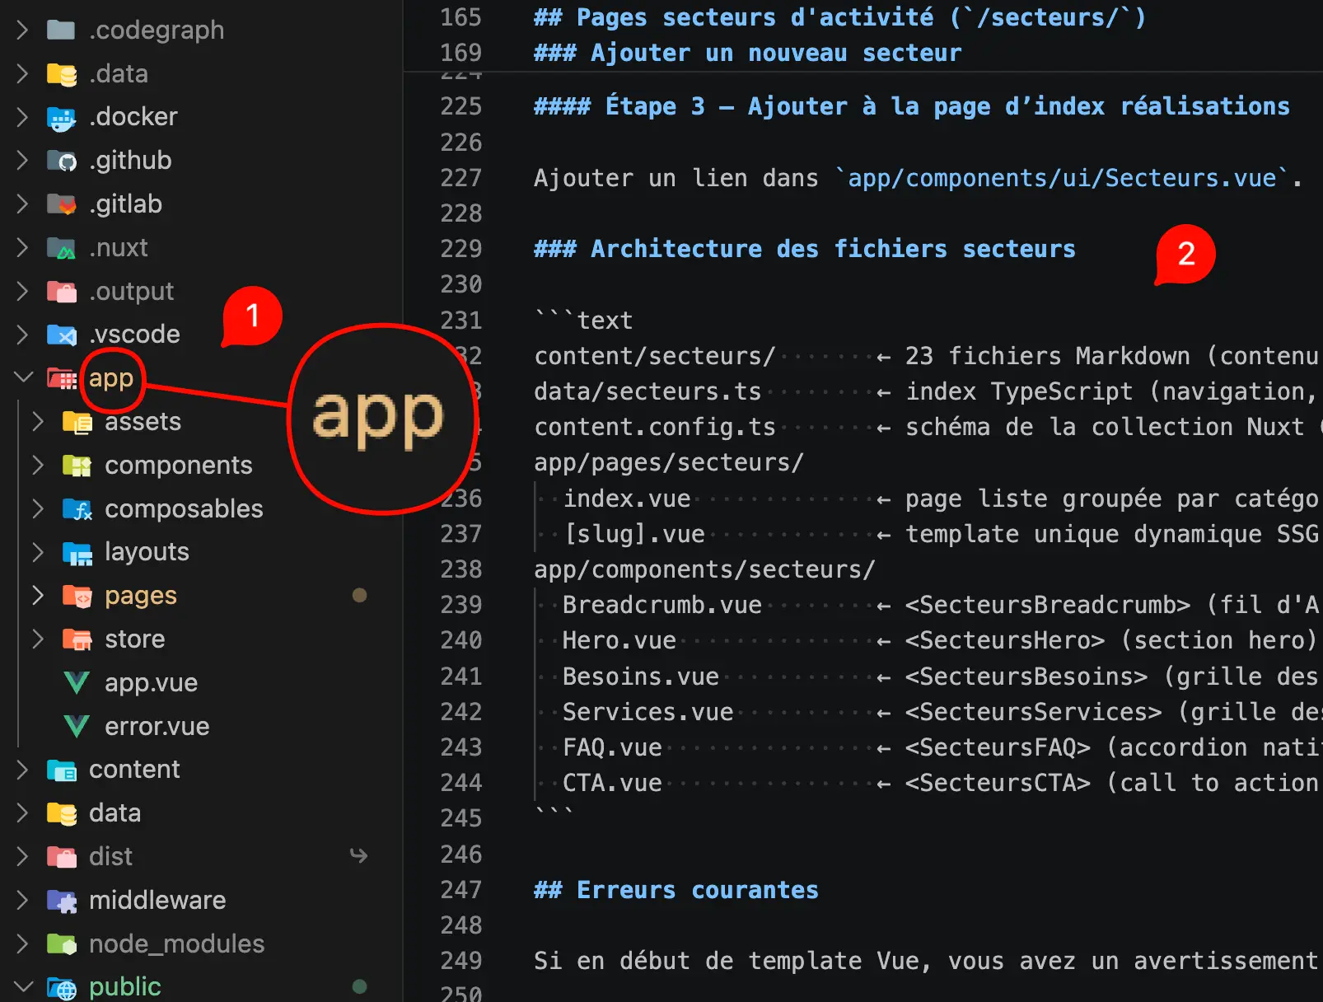Viewport: 1323px width, 1002px height.
Task: Select the pages folder in tree
Action: pos(140,596)
